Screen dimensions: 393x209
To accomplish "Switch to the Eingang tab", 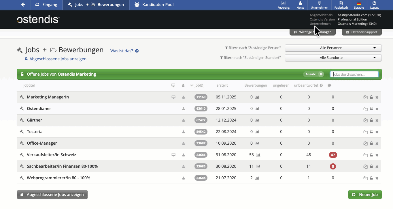I will click(46, 5).
